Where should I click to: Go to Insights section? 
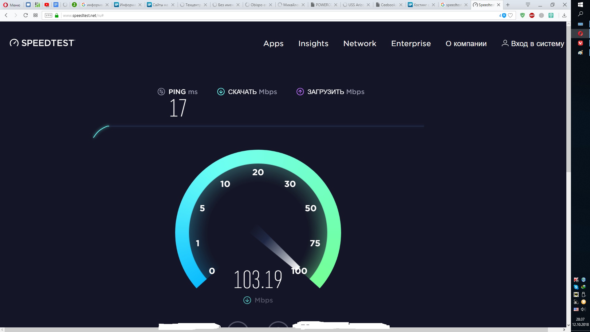coord(313,44)
